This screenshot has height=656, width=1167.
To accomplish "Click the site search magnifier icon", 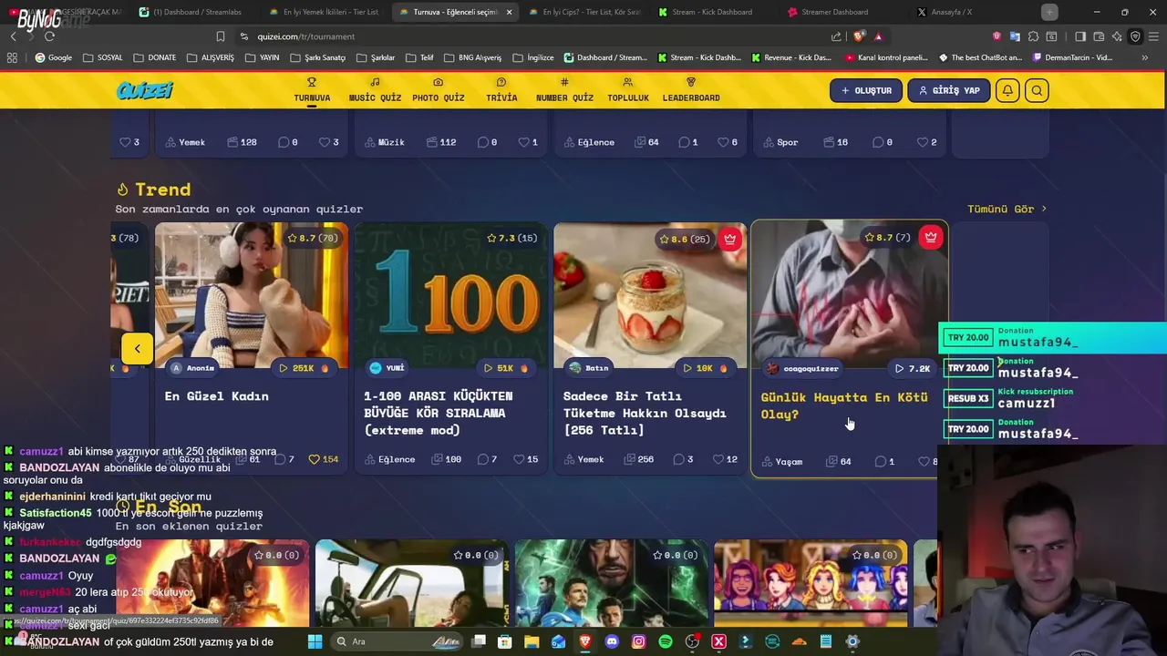I will point(1037,90).
